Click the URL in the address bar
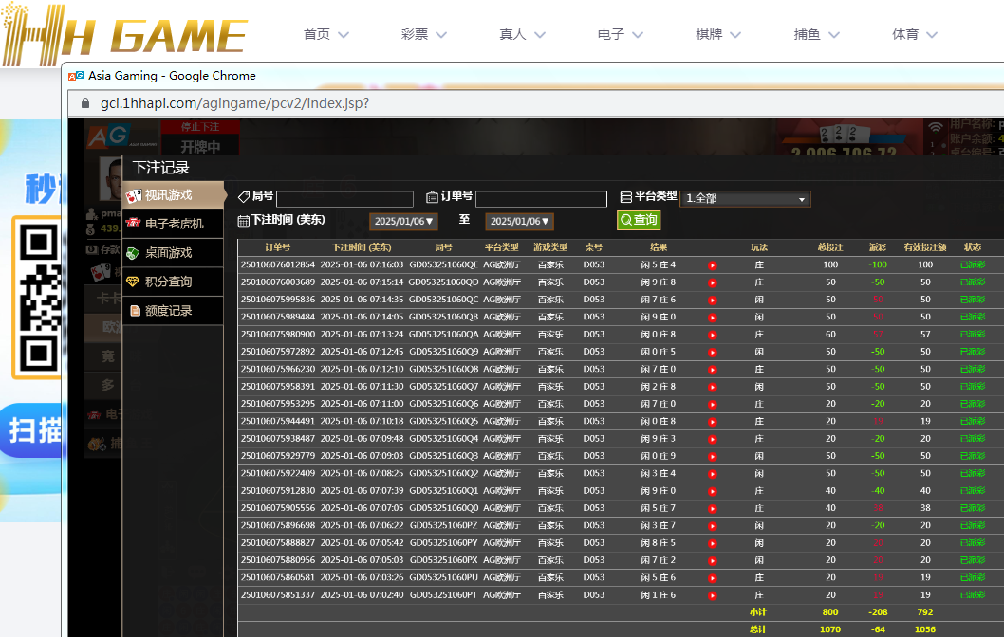Screen dimensions: 1004x637 click(234, 103)
